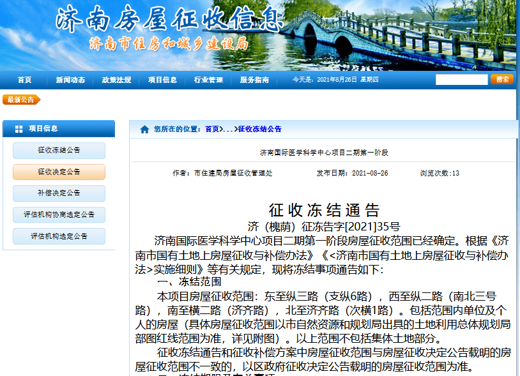Open 补偿决定公告 from the sidebar
The image size is (520, 376).
[x=59, y=193]
